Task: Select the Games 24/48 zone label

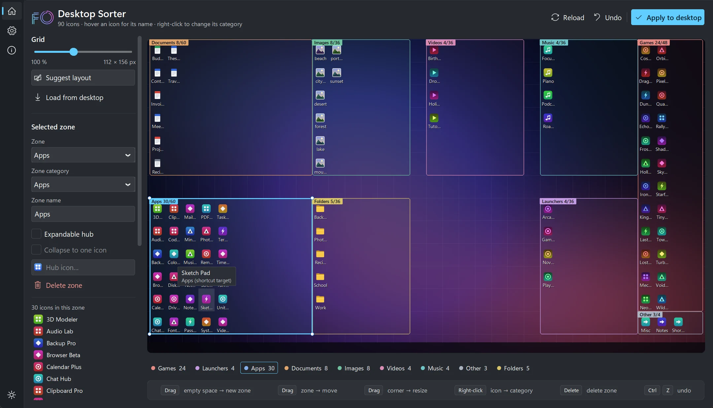Action: coord(653,43)
